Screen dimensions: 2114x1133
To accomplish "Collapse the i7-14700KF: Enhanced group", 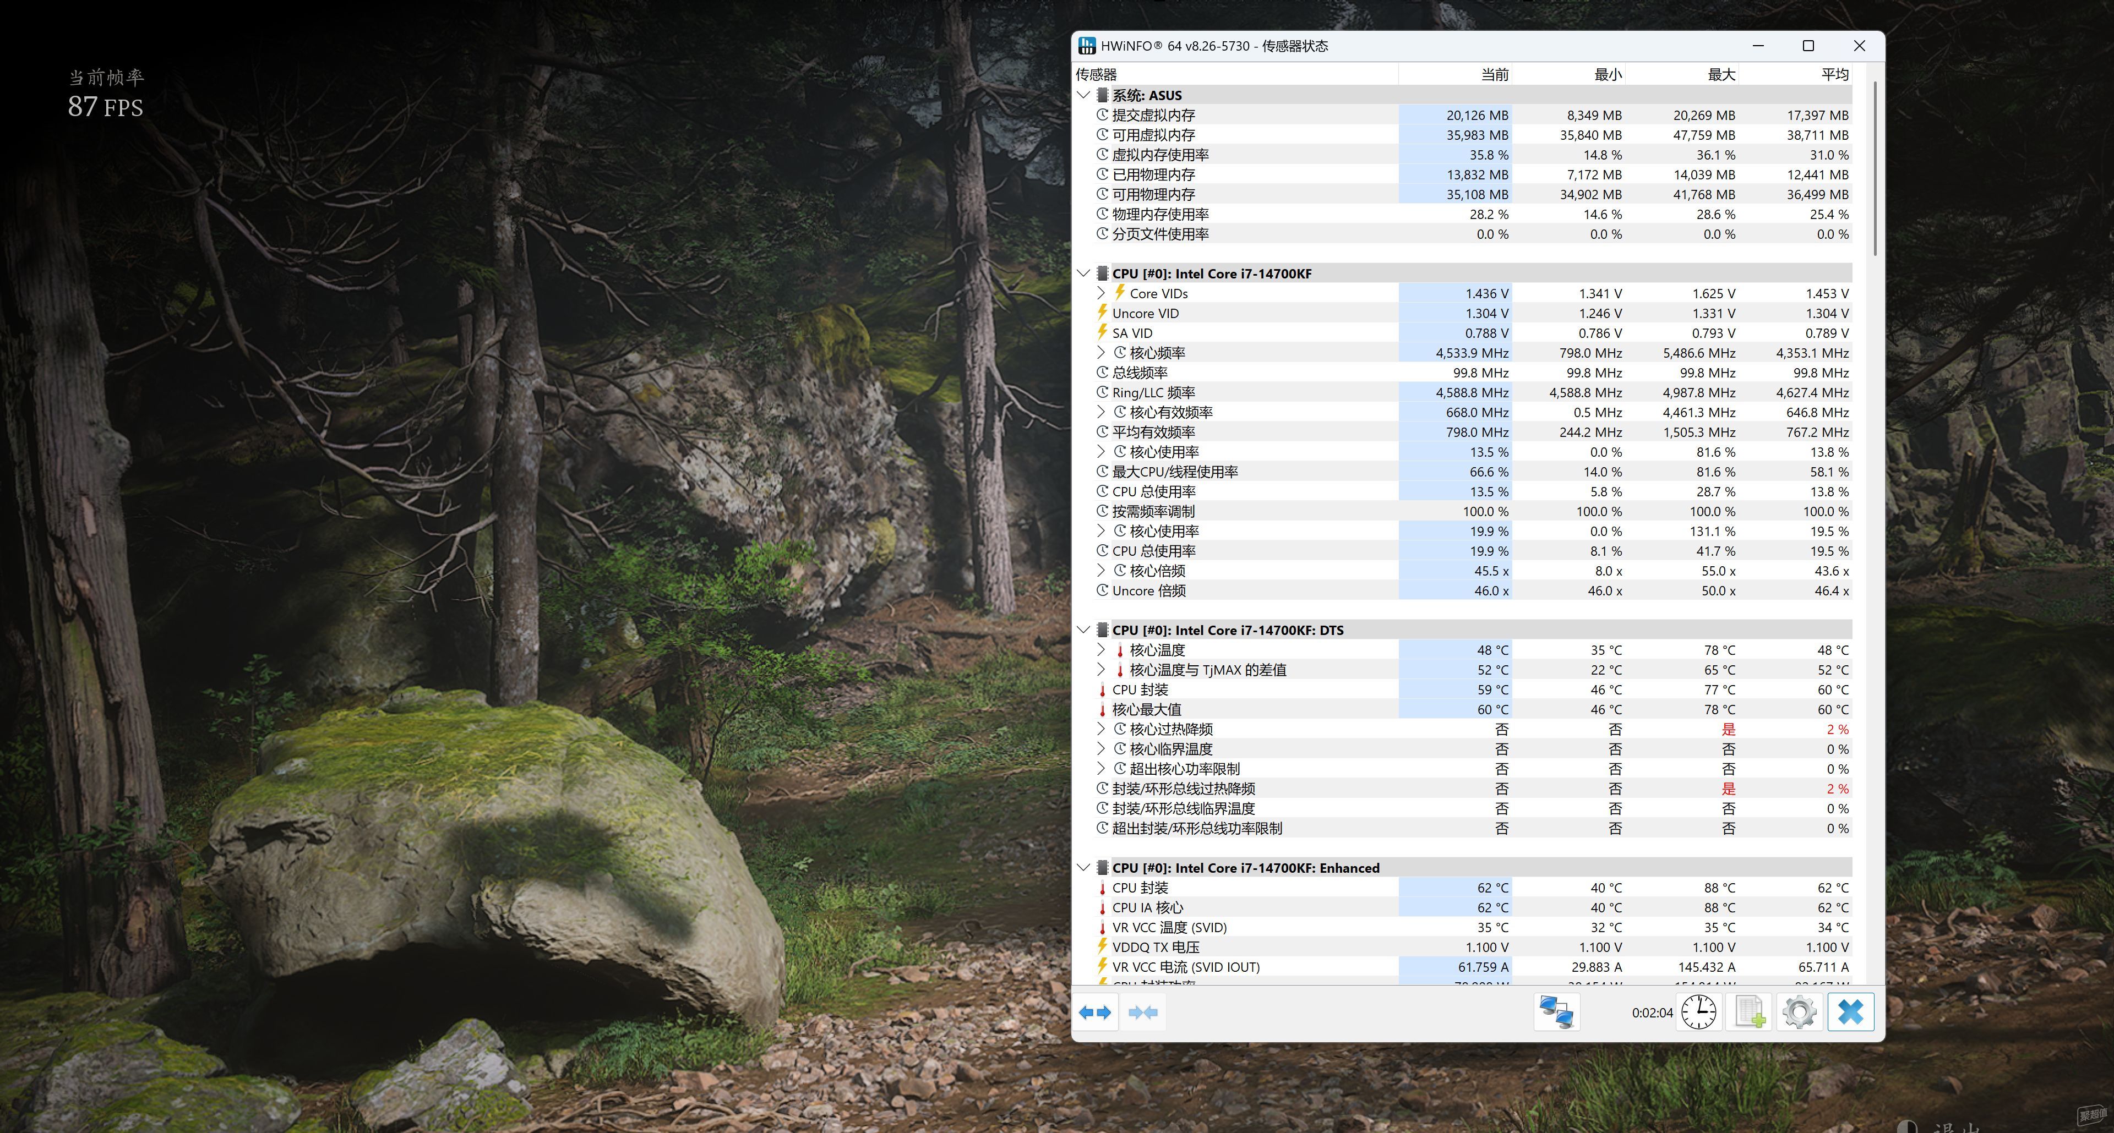I will [1083, 868].
